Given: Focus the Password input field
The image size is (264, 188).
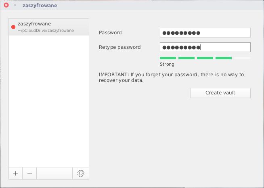Looking at the screenshot, I should tap(205, 33).
